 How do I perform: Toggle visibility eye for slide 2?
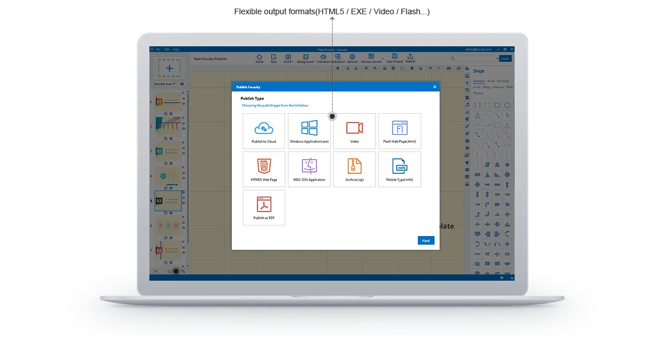pos(183,129)
